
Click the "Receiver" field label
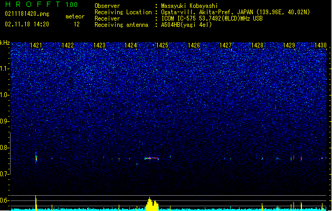107,18
